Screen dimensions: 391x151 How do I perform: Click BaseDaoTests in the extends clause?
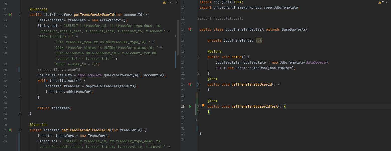click(294, 29)
